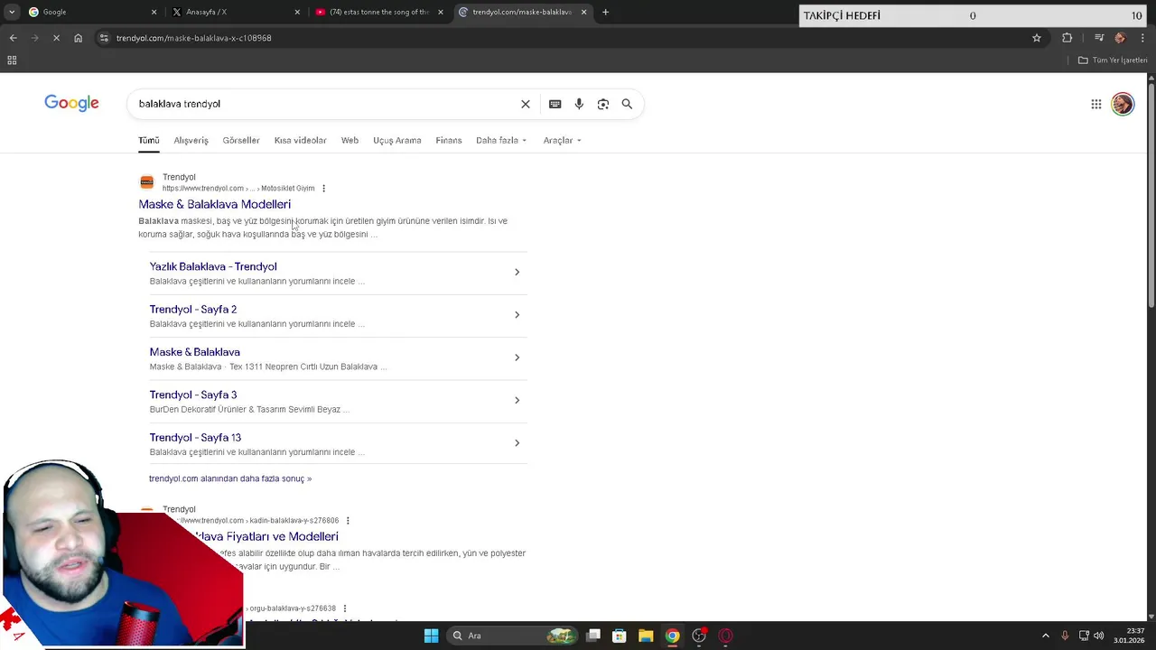
Task: Open File Explorer from the taskbar
Action: [x=646, y=636]
